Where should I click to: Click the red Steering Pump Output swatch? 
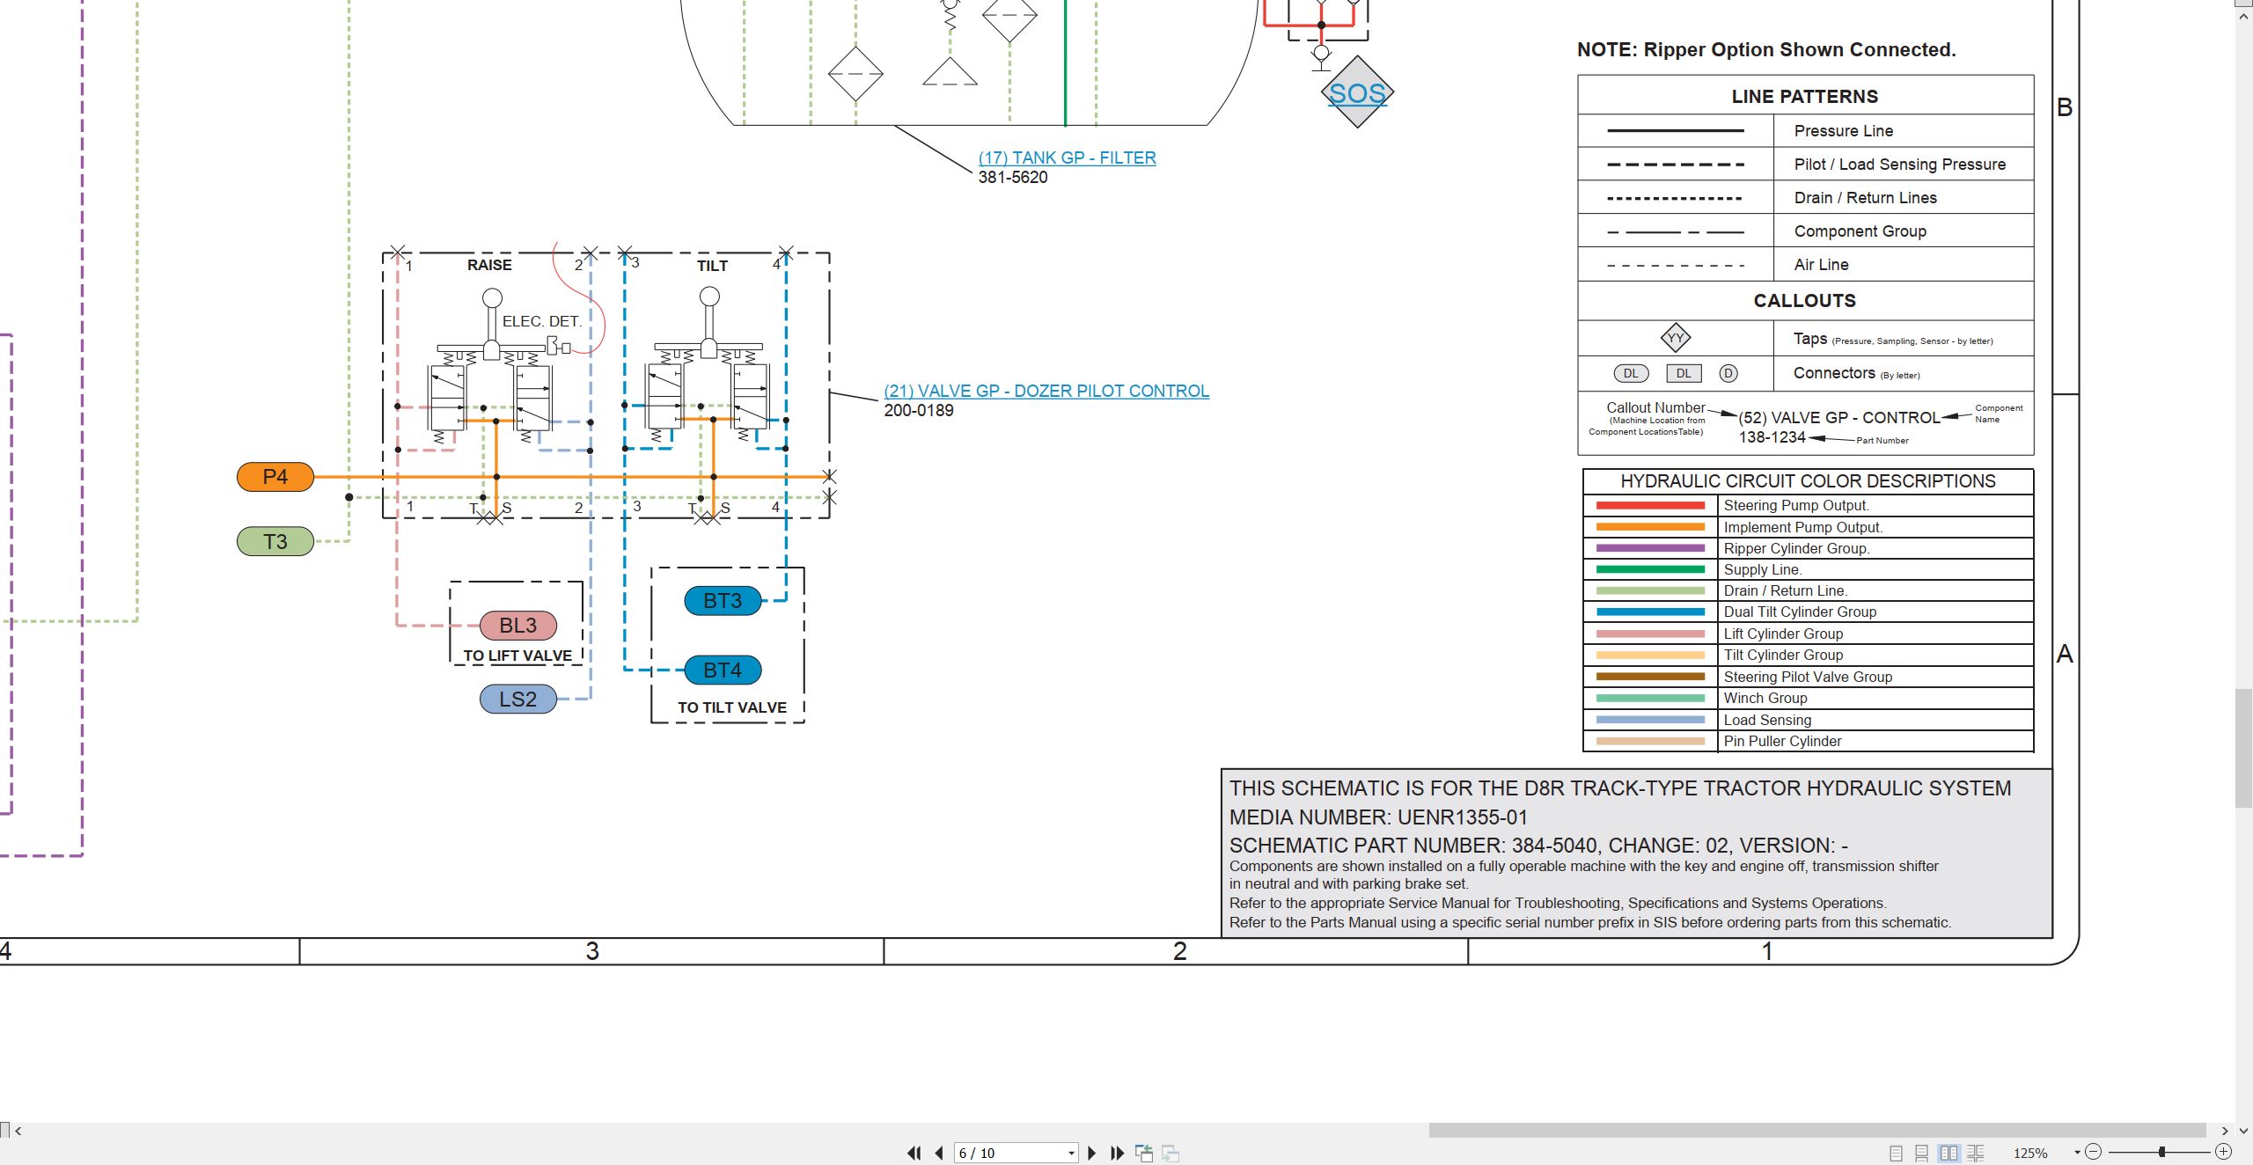pyautogui.click(x=1650, y=506)
